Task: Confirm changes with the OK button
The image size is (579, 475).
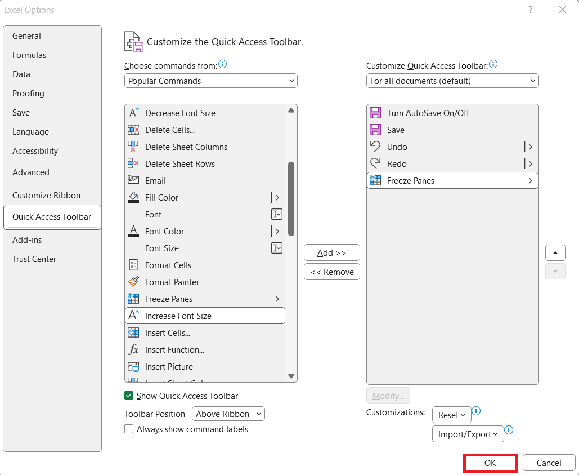Action: point(491,463)
